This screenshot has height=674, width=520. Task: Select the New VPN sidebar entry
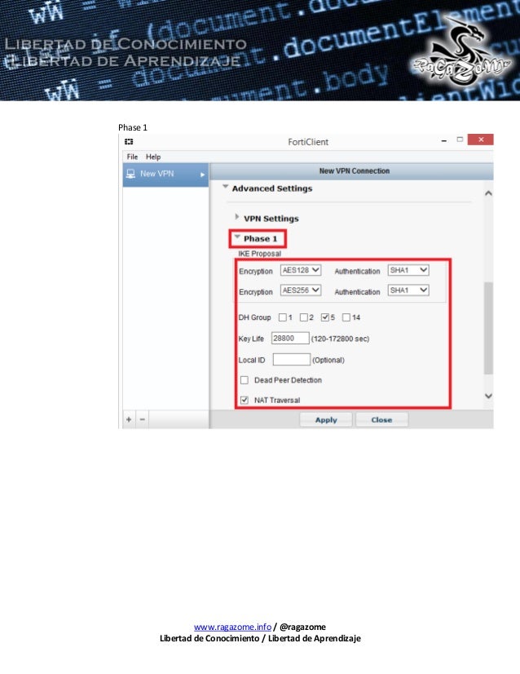click(165, 175)
